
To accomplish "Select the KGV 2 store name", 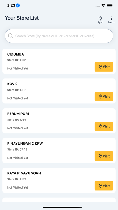I will [x=12, y=84].
